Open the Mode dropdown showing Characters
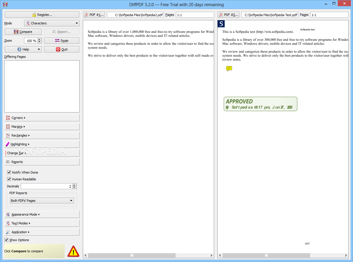Viewport: 353px width, 262px height. (52, 23)
